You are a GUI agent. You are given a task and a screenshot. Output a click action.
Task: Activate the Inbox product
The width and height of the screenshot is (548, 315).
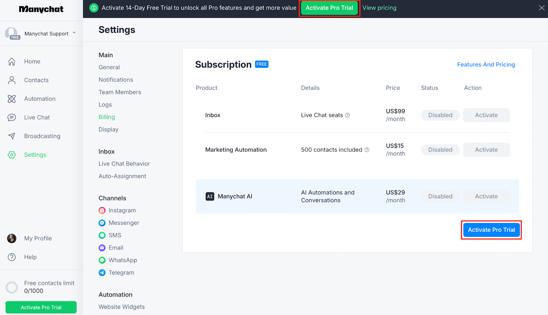click(x=486, y=115)
